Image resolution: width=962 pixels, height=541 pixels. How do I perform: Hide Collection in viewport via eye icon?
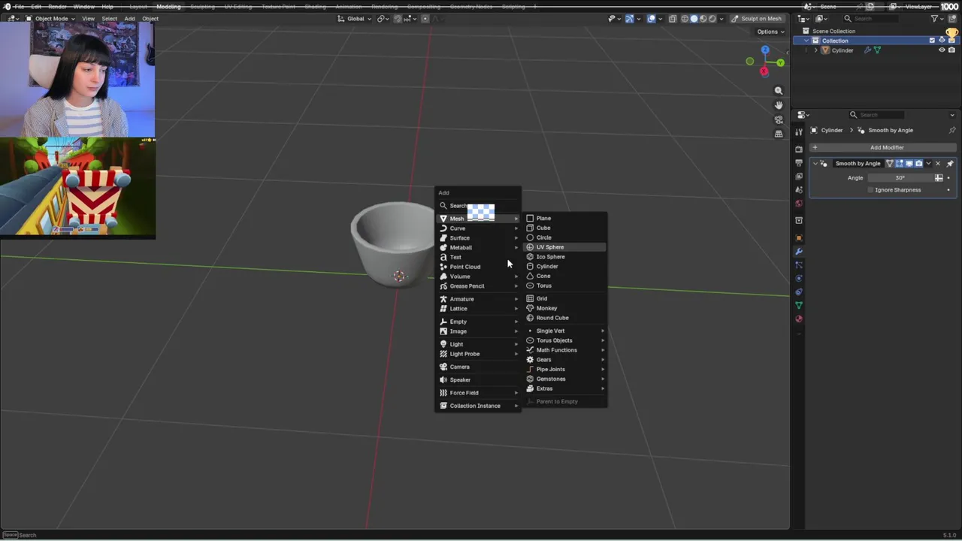pos(942,41)
